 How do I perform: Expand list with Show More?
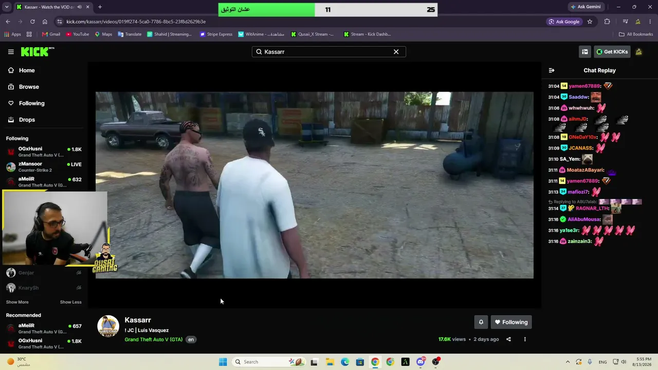[x=17, y=302]
